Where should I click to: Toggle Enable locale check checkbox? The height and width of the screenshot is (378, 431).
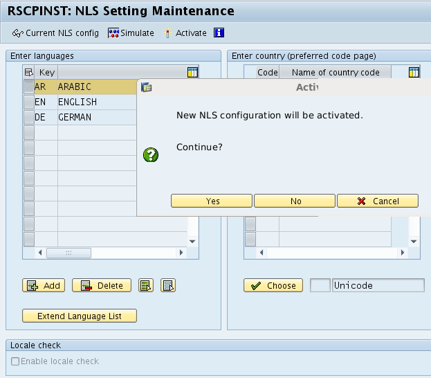(x=15, y=361)
